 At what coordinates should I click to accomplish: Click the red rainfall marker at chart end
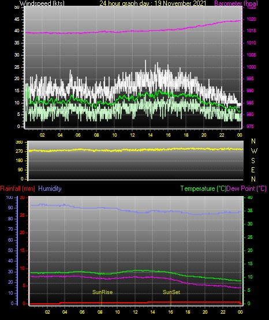coord(240,303)
